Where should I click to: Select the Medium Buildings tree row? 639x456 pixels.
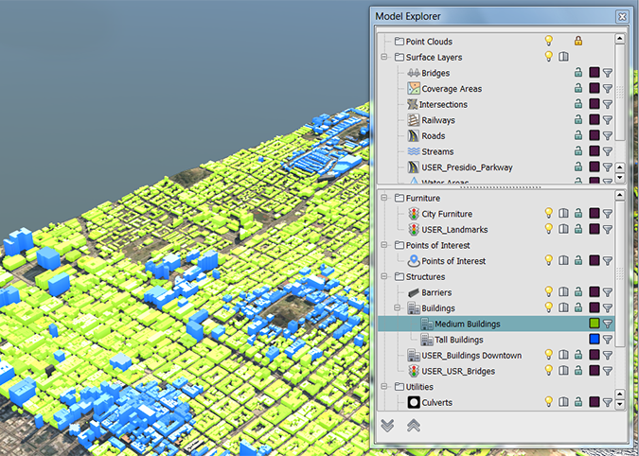tap(496, 324)
